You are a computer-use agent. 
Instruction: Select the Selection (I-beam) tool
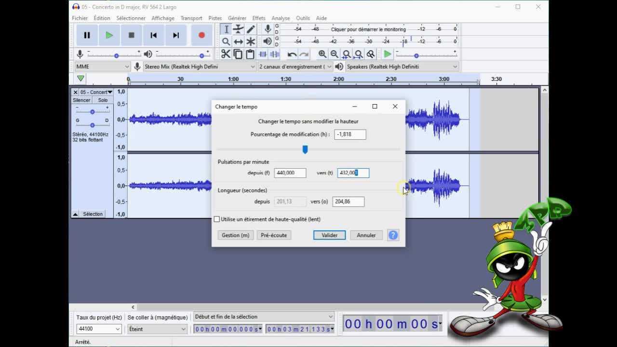[x=226, y=29]
